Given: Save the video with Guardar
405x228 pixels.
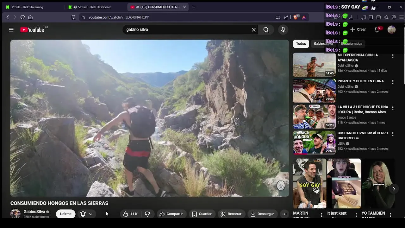Looking at the screenshot, I should 202,214.
